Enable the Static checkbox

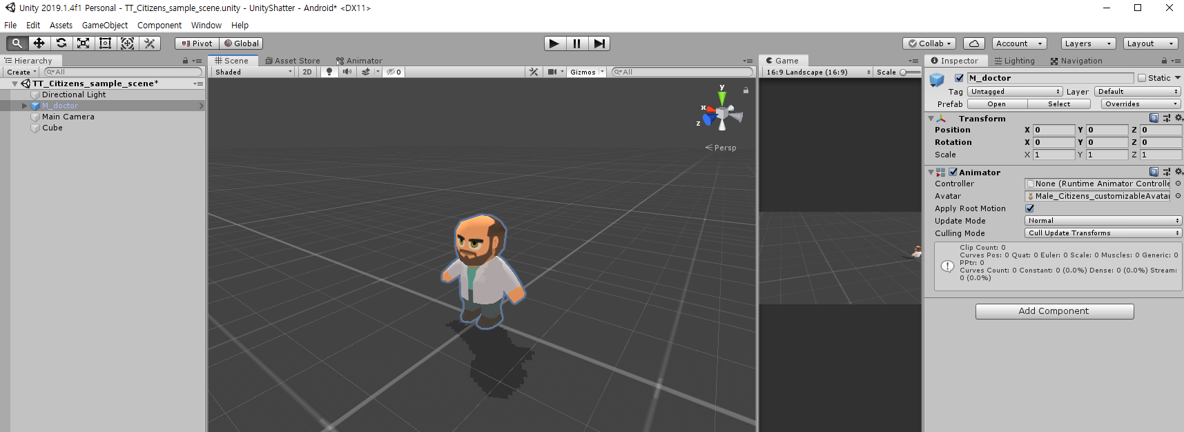tap(1142, 78)
